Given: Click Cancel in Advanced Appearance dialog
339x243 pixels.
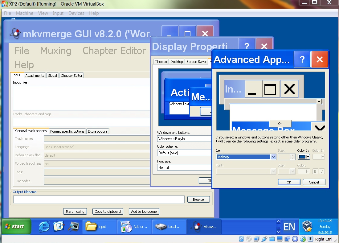Looking at the screenshot, I should 314,182.
